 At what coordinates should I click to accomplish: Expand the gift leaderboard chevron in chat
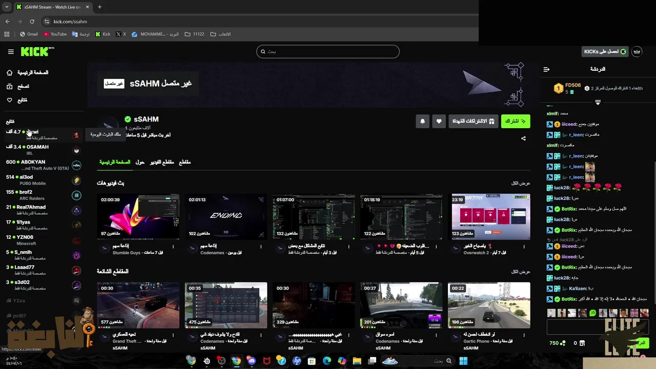[x=598, y=102]
